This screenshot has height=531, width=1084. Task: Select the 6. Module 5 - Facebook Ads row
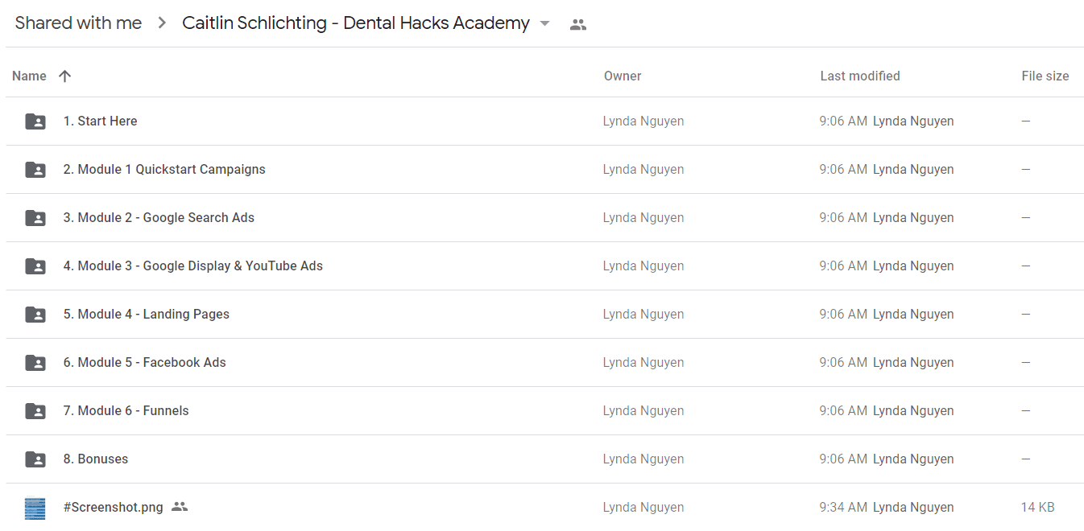[x=544, y=362]
